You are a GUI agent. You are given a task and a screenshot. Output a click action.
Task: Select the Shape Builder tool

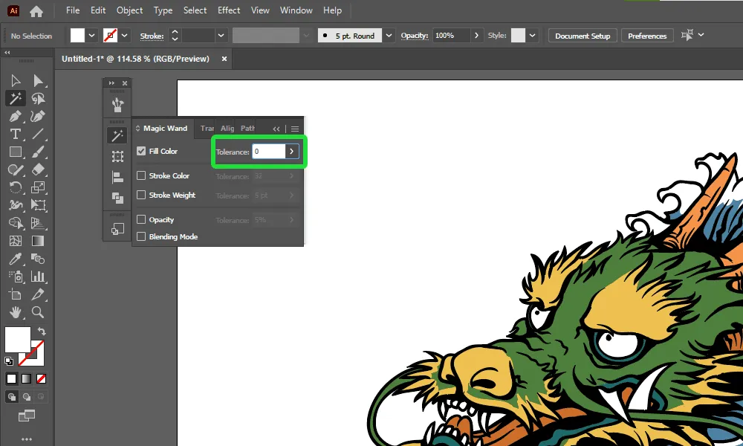pos(15,223)
